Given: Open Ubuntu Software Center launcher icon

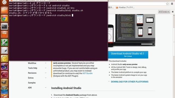Looking at the screenshot, I should click(4, 34).
